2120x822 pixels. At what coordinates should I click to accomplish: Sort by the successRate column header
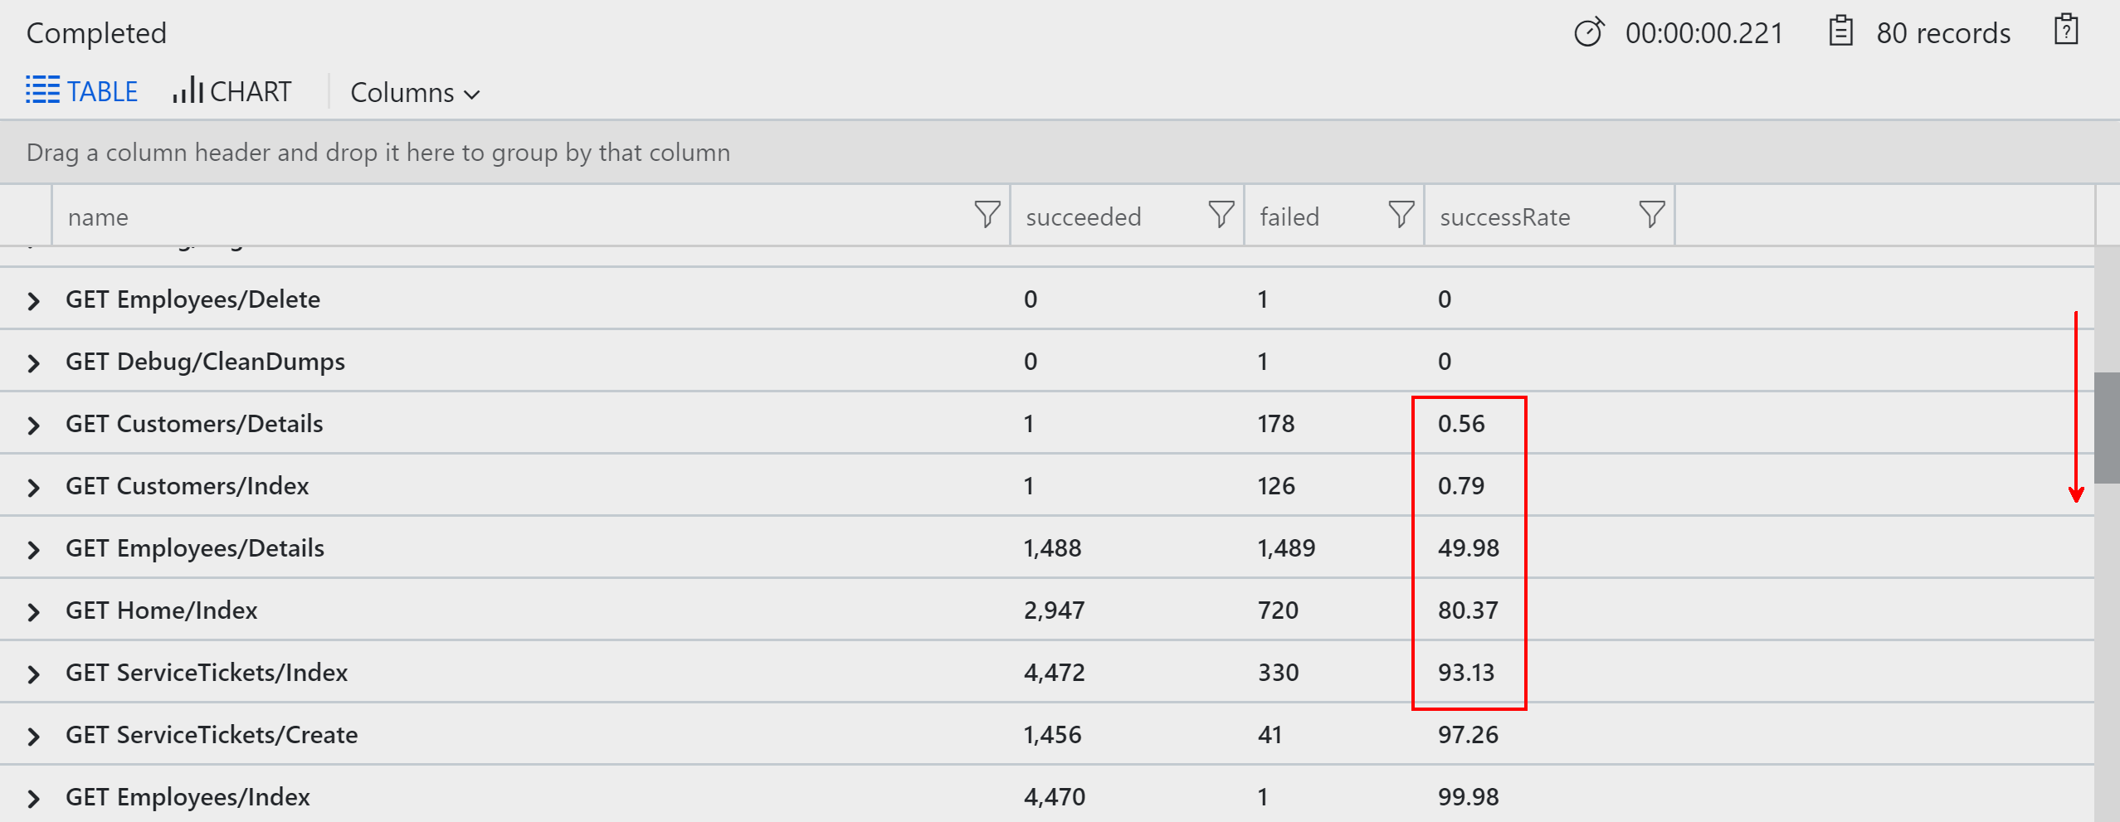click(1505, 216)
